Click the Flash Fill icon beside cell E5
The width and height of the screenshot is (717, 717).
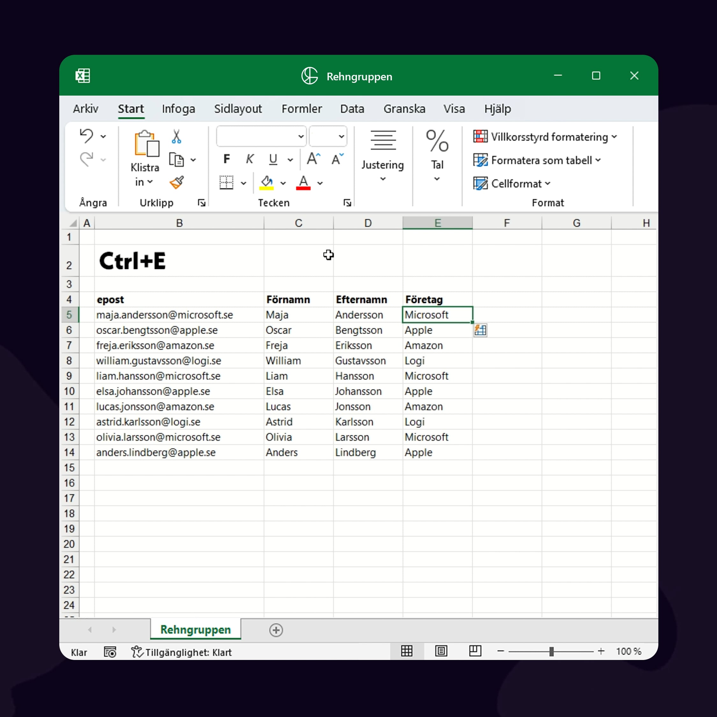(x=480, y=330)
